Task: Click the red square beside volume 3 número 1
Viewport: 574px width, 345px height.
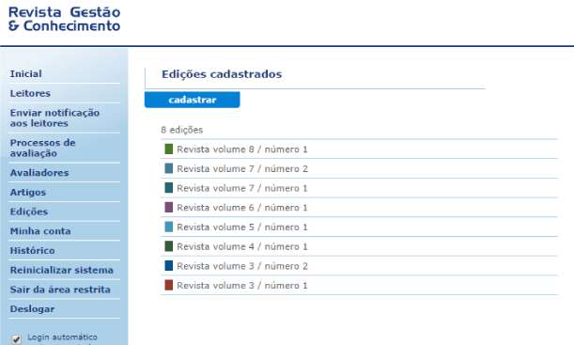Action: [x=169, y=285]
